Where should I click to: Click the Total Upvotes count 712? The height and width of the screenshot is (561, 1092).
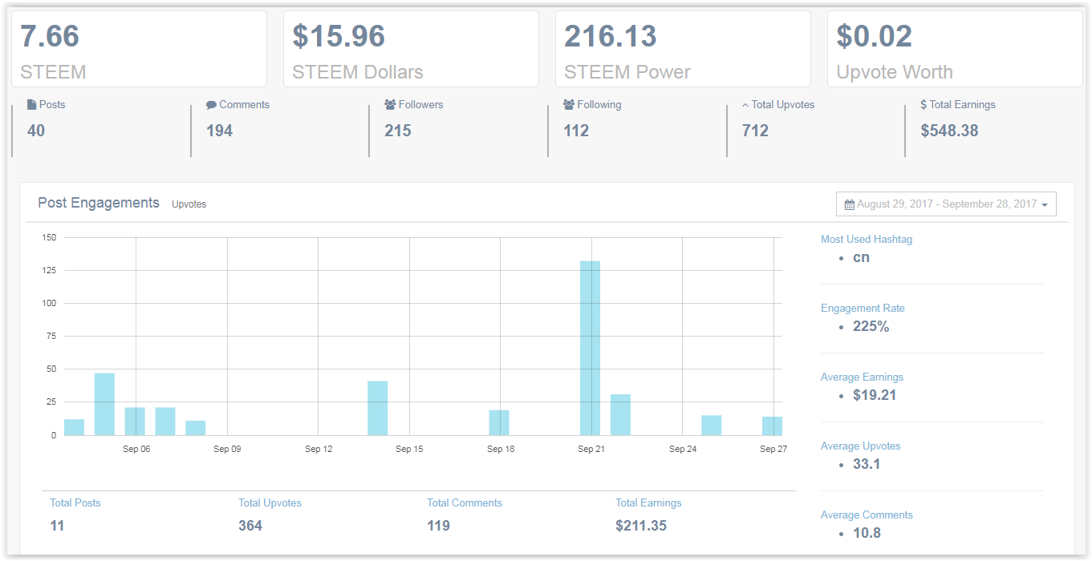tap(755, 131)
